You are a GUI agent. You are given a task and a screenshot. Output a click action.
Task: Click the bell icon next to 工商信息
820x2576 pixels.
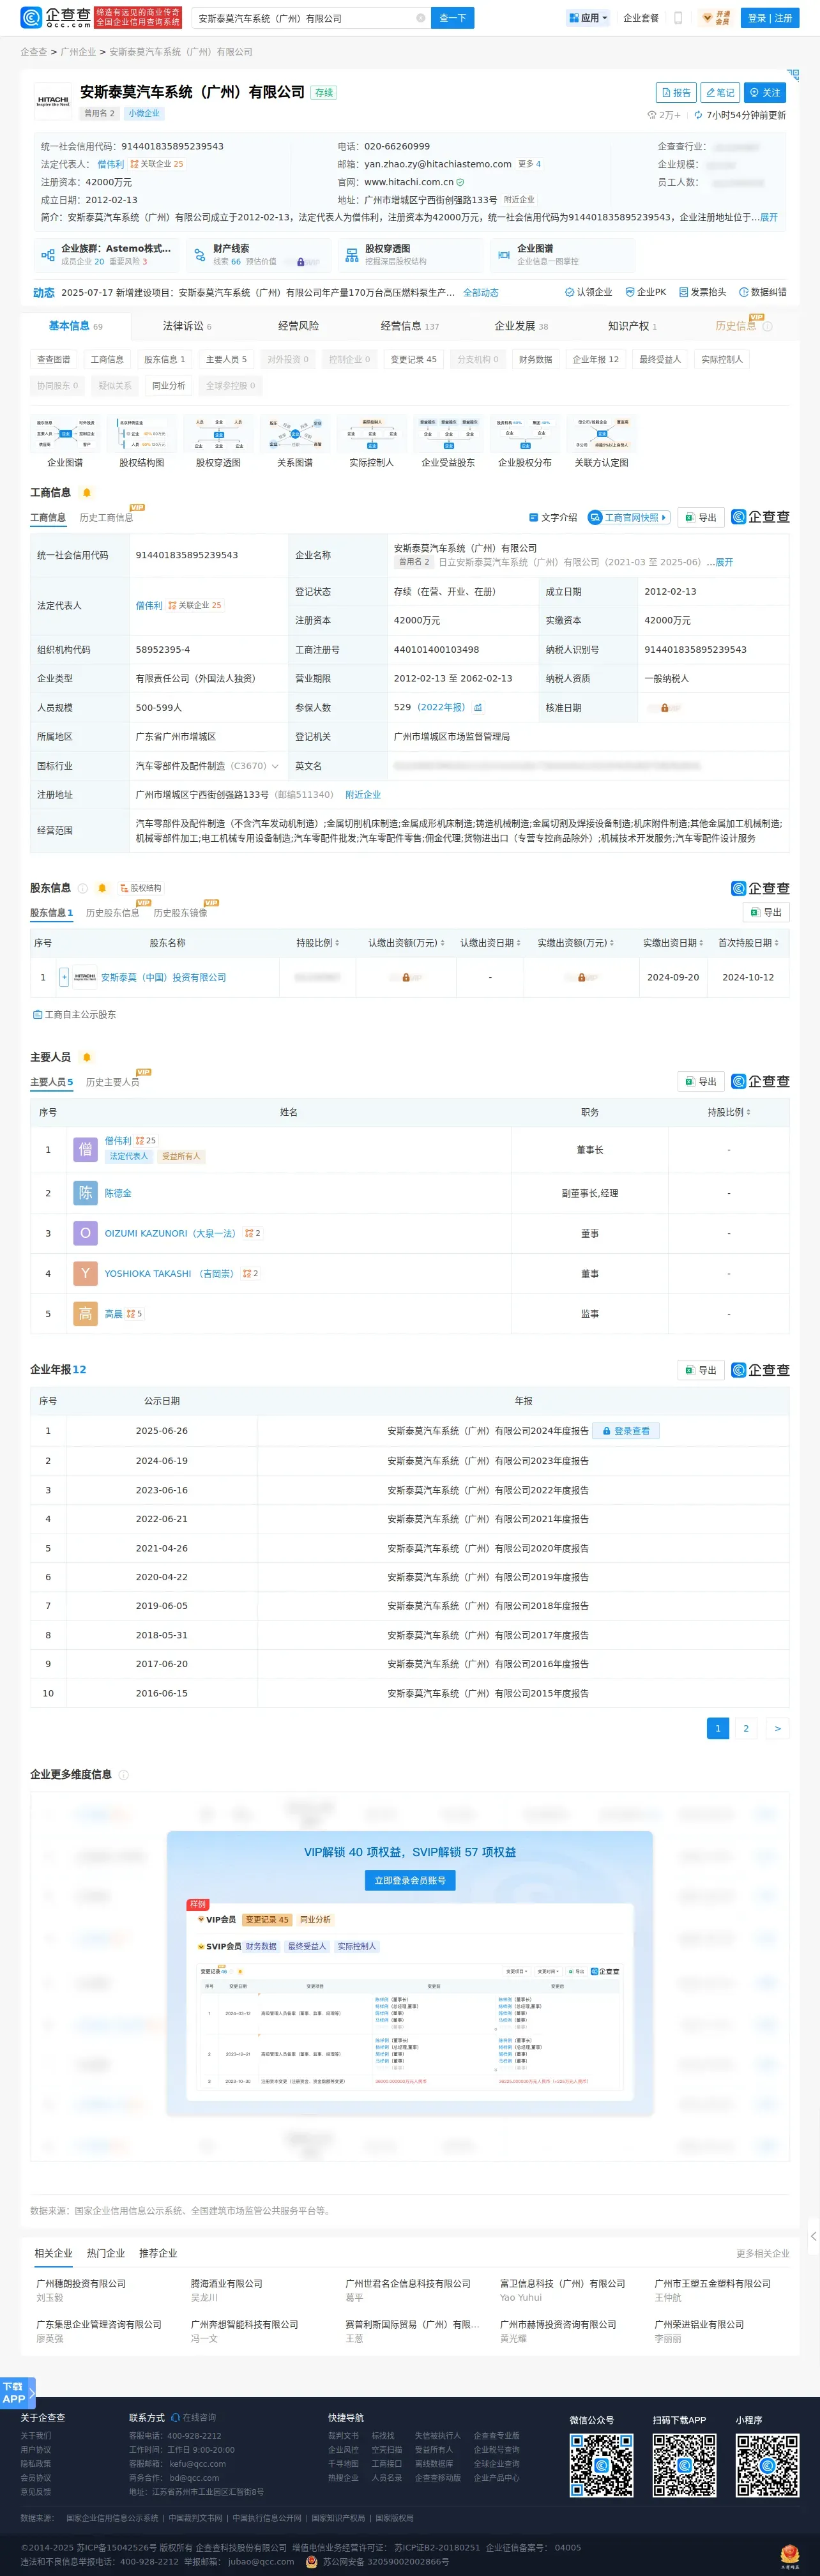click(x=87, y=493)
